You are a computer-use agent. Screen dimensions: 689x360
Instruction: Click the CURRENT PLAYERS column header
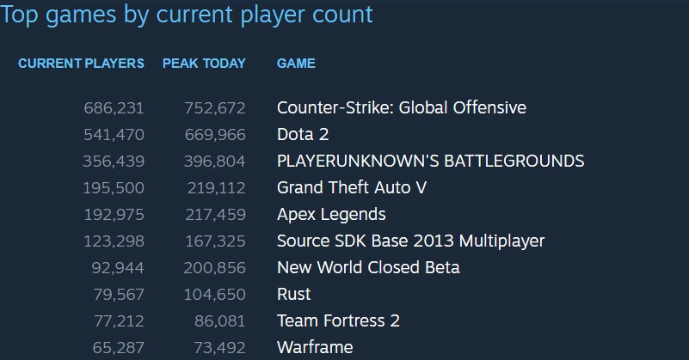pos(81,64)
